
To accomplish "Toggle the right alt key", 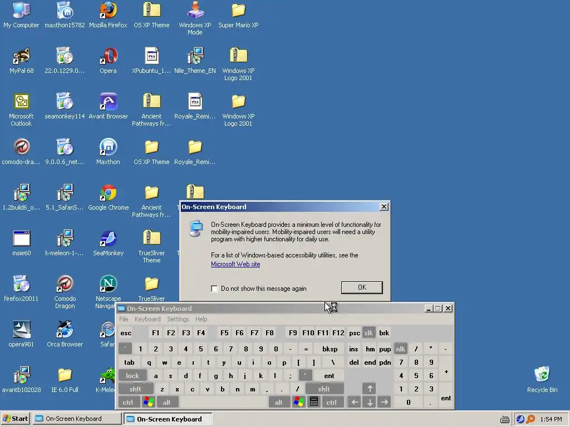I will pyautogui.click(x=278, y=403).
